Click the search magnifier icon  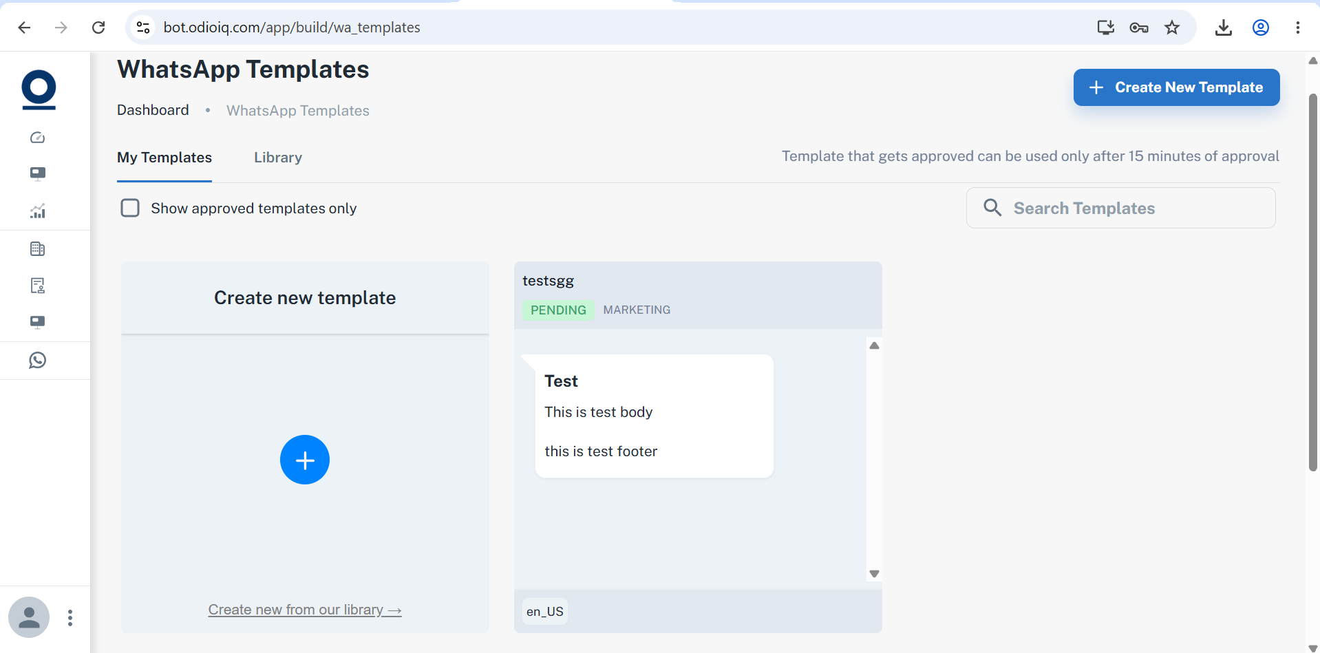tap(992, 208)
